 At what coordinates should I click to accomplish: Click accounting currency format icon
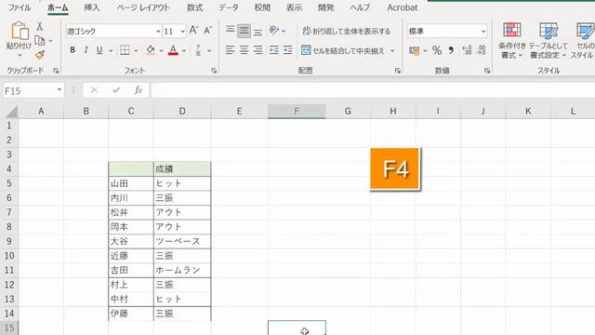(x=415, y=50)
